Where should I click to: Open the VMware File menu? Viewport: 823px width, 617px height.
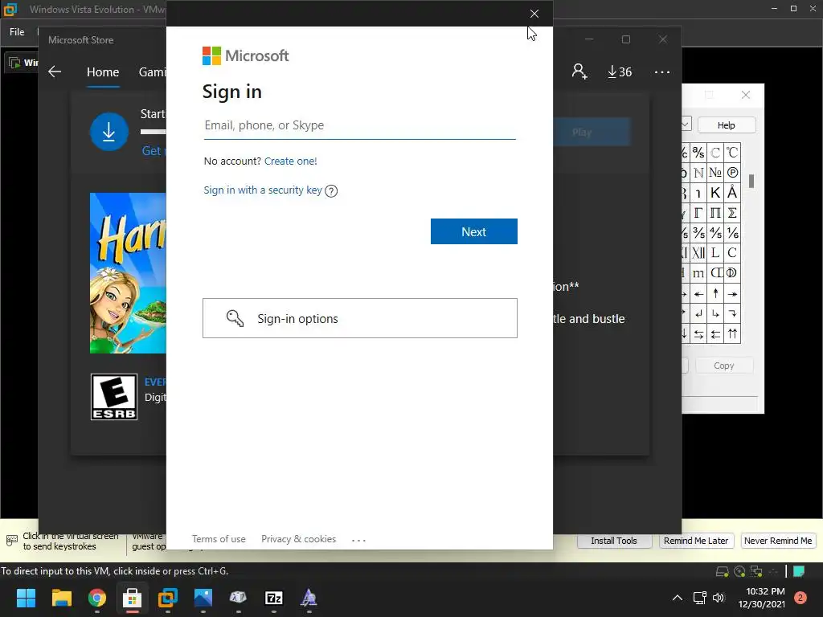coord(17,32)
